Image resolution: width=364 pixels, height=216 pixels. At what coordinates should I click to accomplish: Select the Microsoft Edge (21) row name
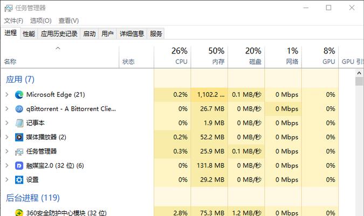56,94
